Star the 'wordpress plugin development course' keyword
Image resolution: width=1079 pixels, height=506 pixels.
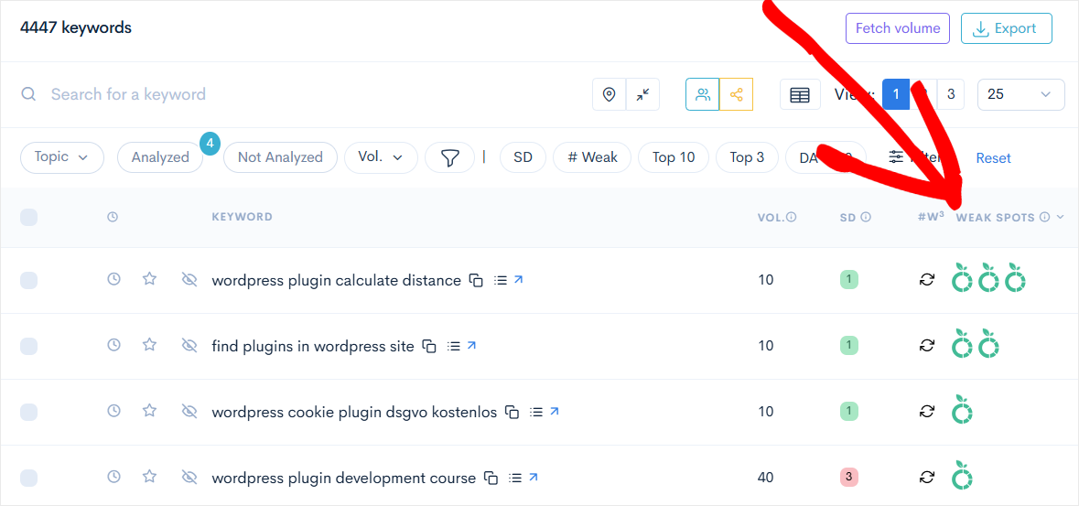point(149,478)
